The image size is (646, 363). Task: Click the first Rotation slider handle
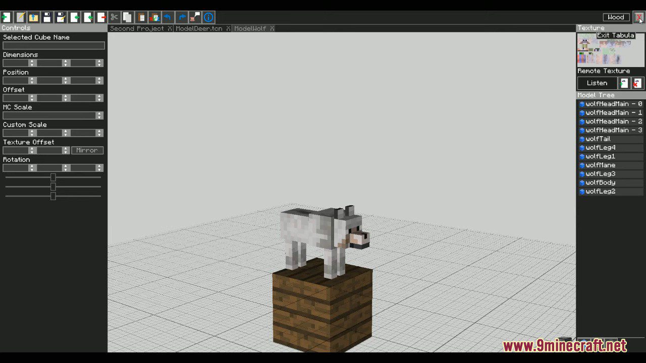(x=53, y=177)
